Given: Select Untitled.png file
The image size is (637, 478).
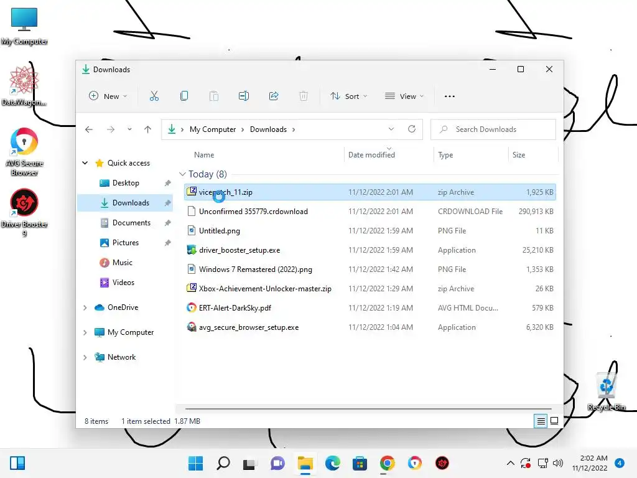Looking at the screenshot, I should click(x=370, y=231).
